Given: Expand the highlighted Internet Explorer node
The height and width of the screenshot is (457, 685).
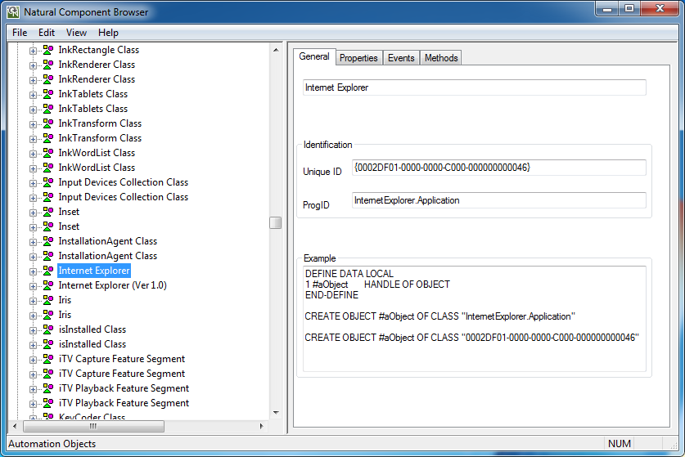Looking at the screenshot, I should (x=34, y=271).
